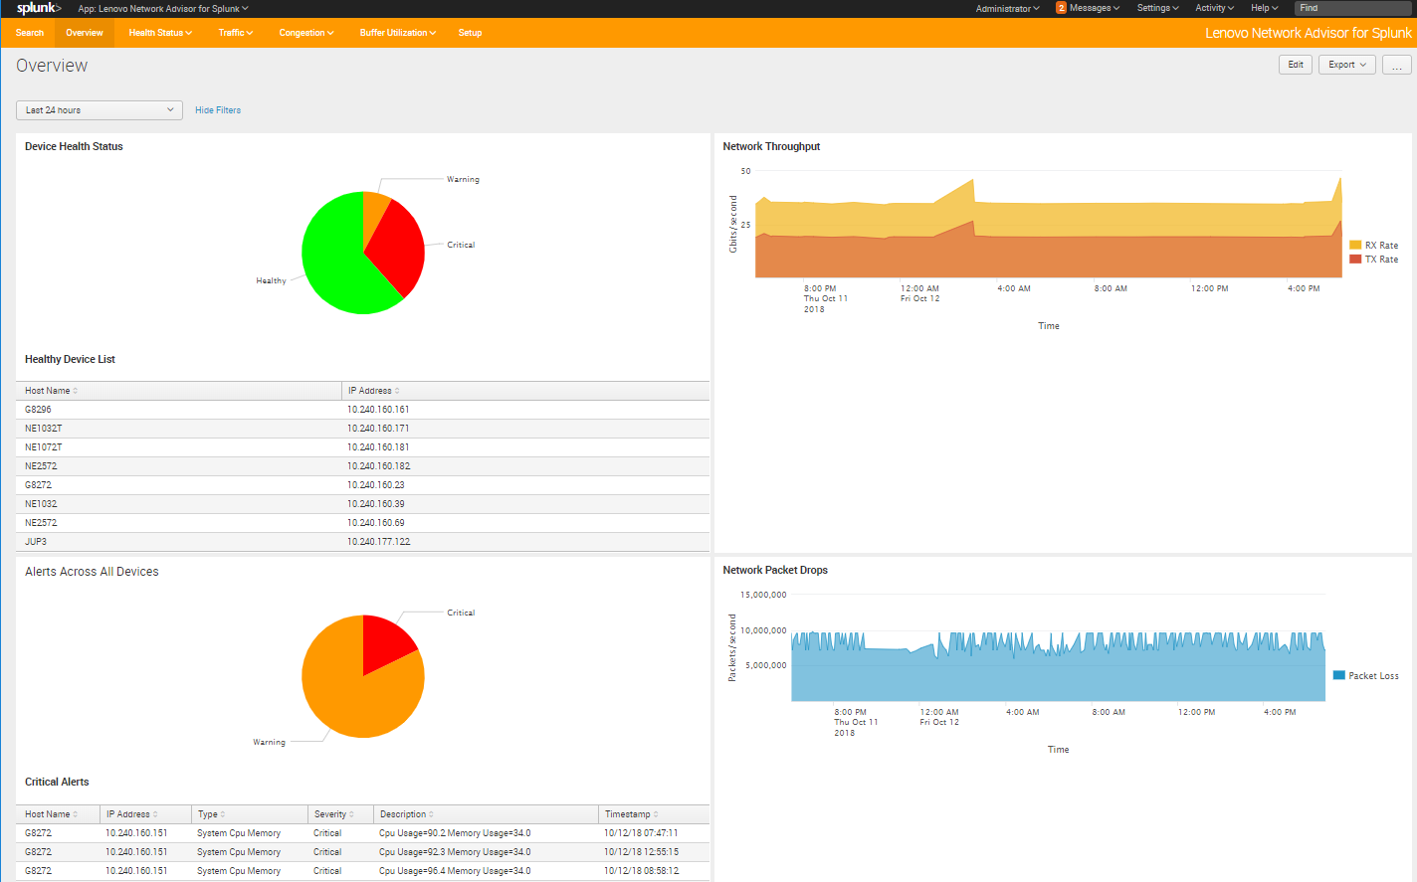The image size is (1417, 882).
Task: Click the more options ellipsis button
Action: point(1397,65)
